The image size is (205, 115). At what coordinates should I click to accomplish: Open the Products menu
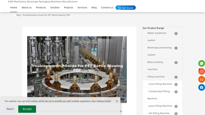point(41,8)
